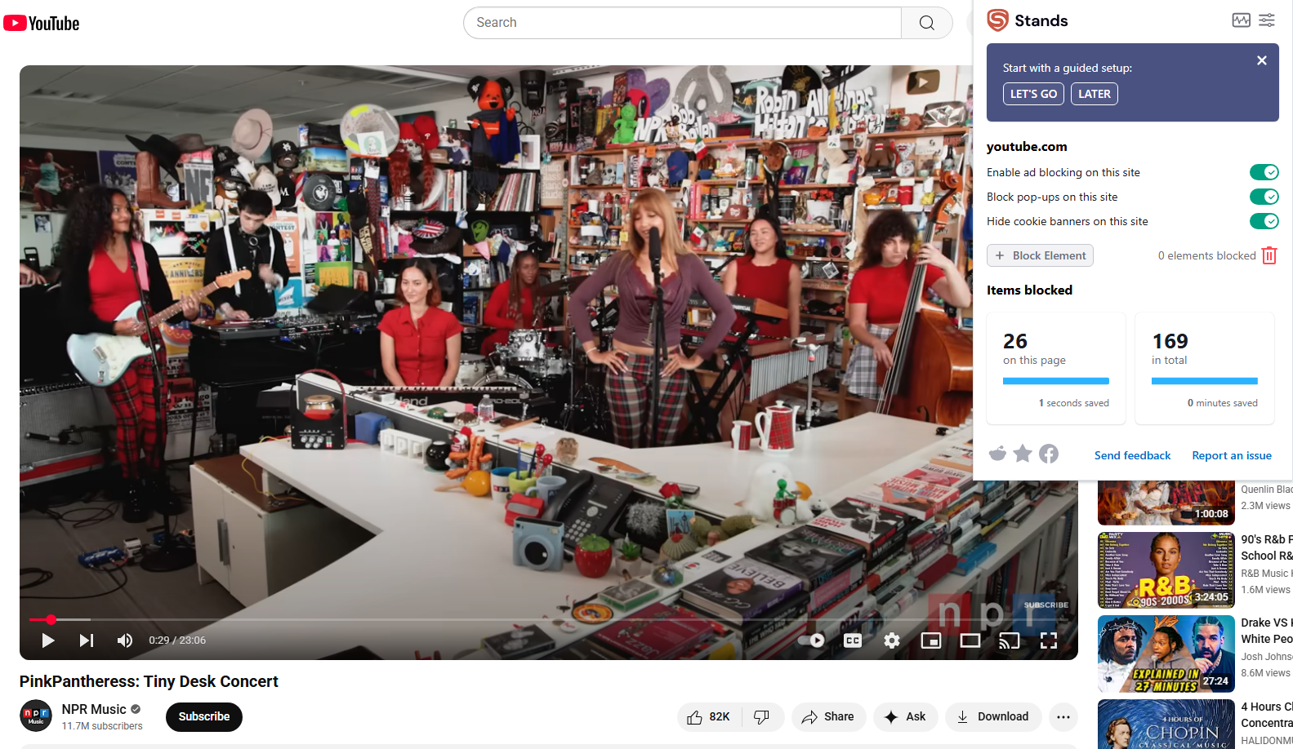
Task: Toggle ad blocking on this site
Action: tap(1264, 172)
